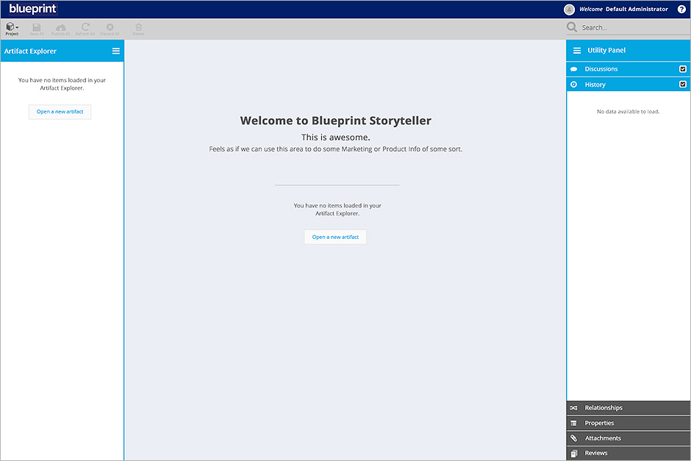This screenshot has width=691, height=461.
Task: Click the Reviews documents icon
Action: [574, 453]
